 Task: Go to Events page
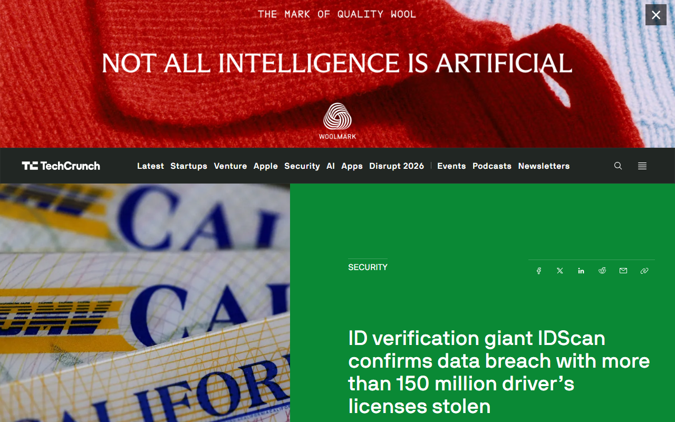(x=451, y=166)
